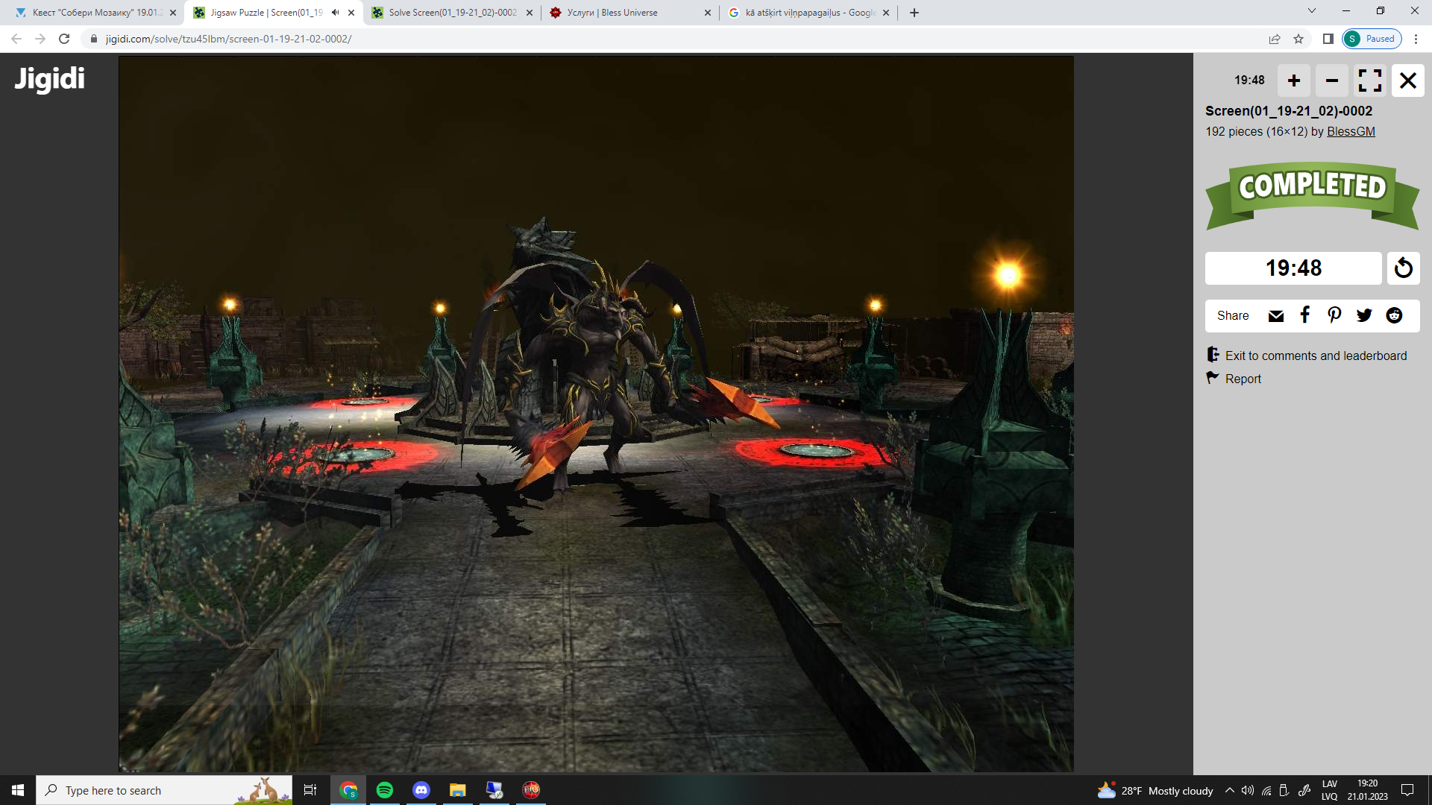Image resolution: width=1432 pixels, height=805 pixels.
Task: Go back to the previous page
Action: [x=16, y=39]
